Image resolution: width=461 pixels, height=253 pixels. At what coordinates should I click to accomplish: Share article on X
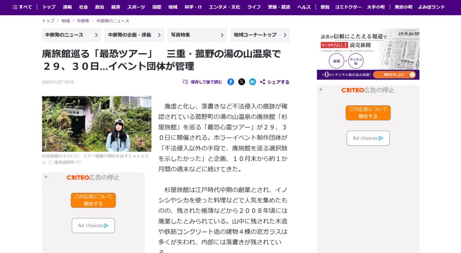[x=242, y=82]
